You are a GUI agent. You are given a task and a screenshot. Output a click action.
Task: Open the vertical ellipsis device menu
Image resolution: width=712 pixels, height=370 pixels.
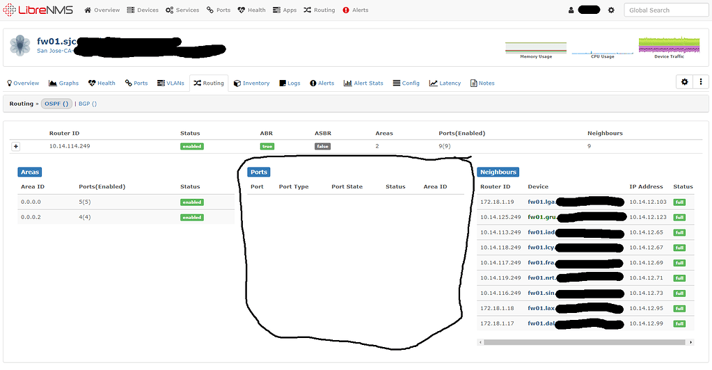701,81
